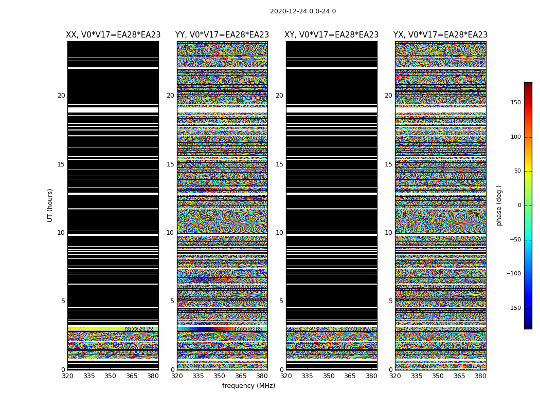The image size is (540, 411).
Task: Click the 15 hour tick of YY panel
Action: coord(170,164)
